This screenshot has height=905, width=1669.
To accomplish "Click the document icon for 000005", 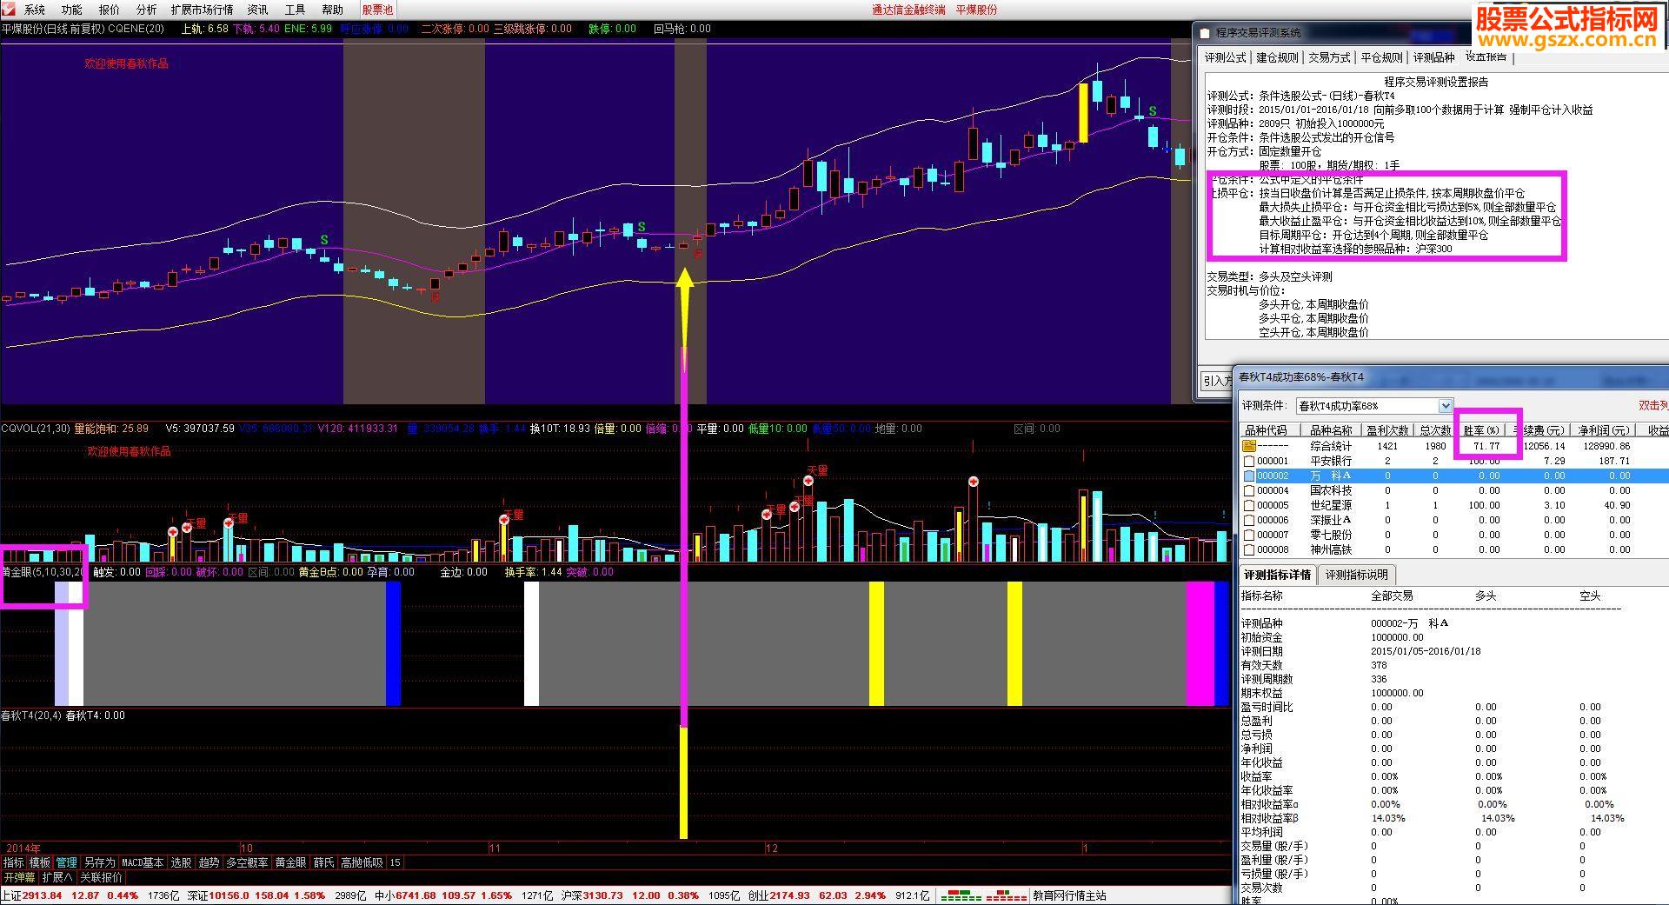I will click(1249, 505).
